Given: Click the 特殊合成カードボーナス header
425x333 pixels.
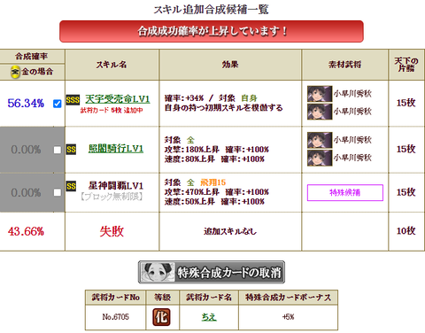Looking at the screenshot, I should click(289, 298).
